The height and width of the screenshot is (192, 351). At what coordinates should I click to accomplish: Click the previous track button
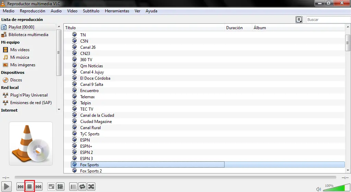20,187
